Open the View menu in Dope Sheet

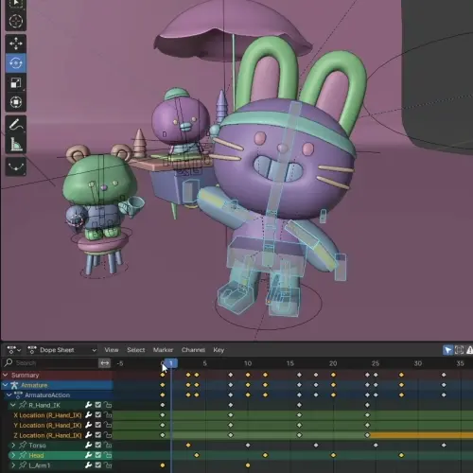tap(112, 350)
